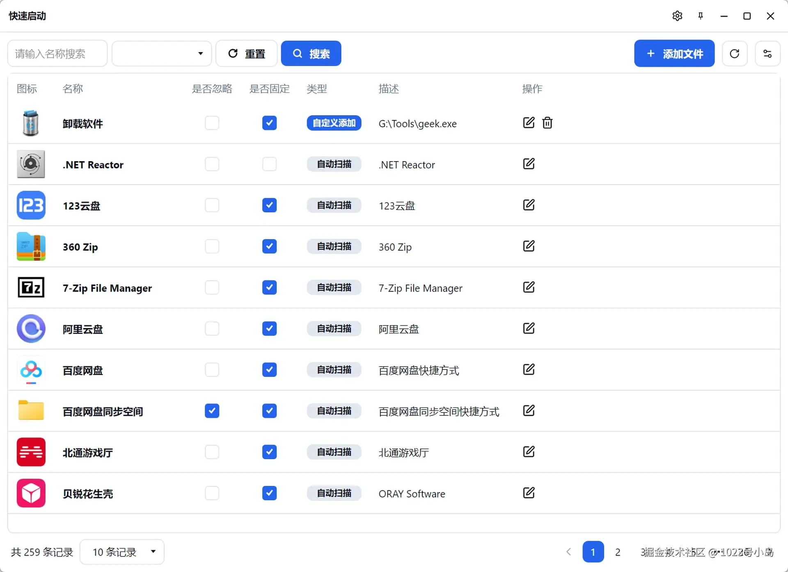Pin the window with pushpin icon
This screenshot has height=572, width=788.
point(701,16)
